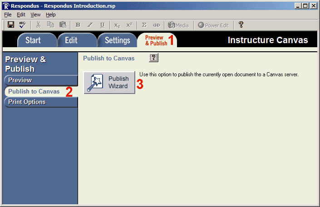Toggle Italic formatting button
The width and height of the screenshot is (320, 207).
pos(90,25)
